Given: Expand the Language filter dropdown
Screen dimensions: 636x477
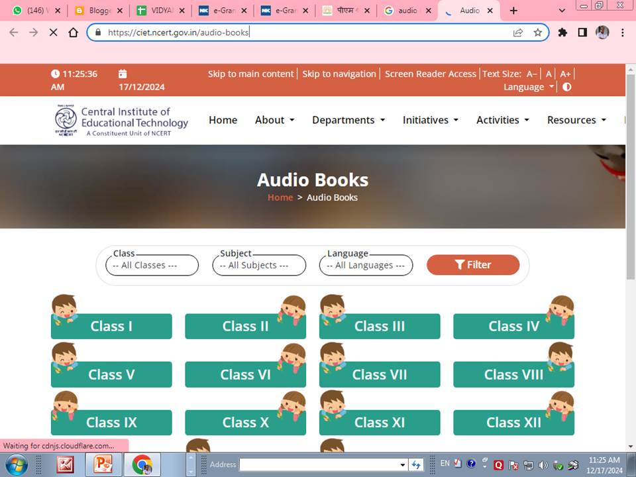Looking at the screenshot, I should [366, 266].
